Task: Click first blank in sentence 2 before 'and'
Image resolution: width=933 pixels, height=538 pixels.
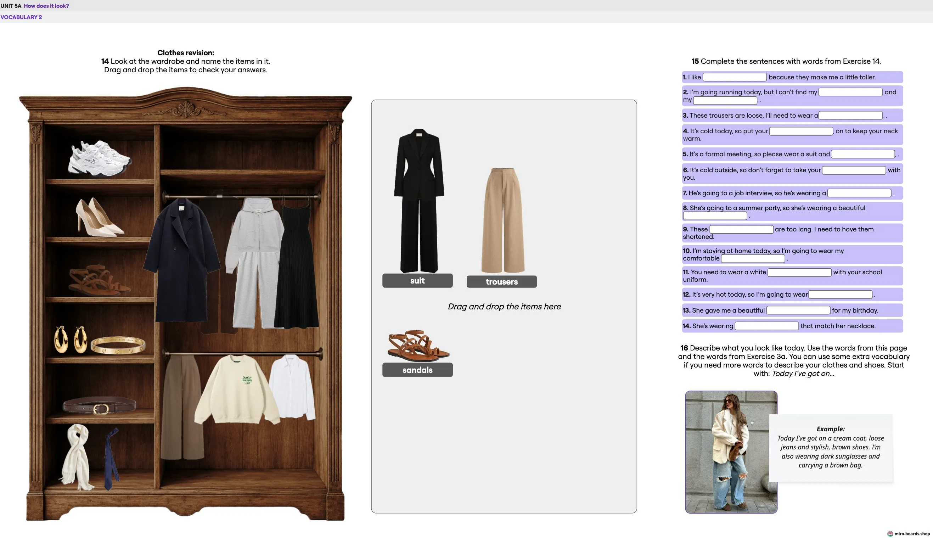Action: pos(850,92)
